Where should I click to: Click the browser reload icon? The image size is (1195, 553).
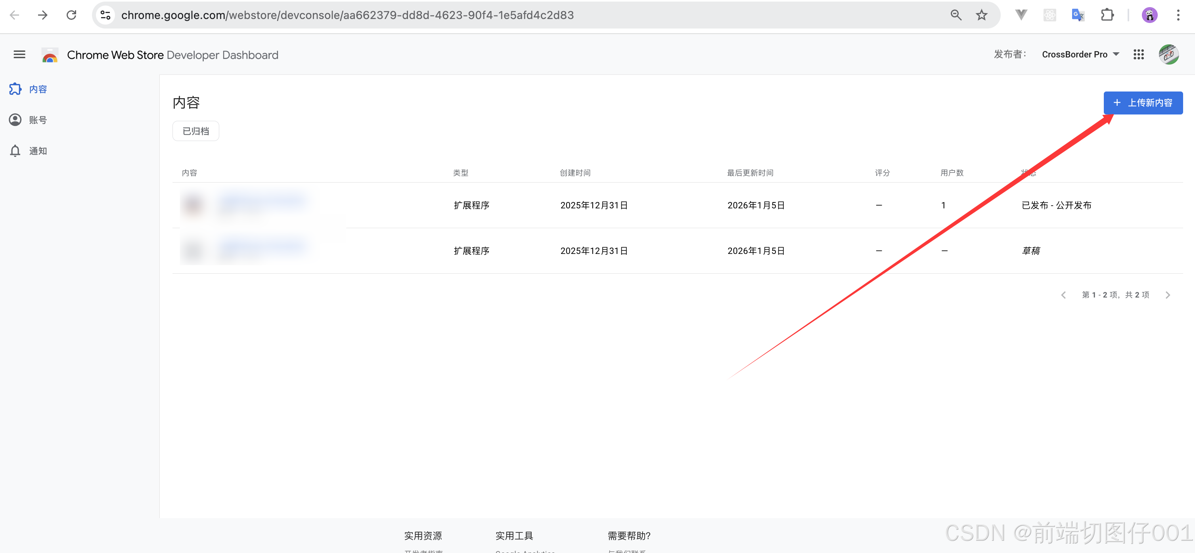[x=71, y=15]
